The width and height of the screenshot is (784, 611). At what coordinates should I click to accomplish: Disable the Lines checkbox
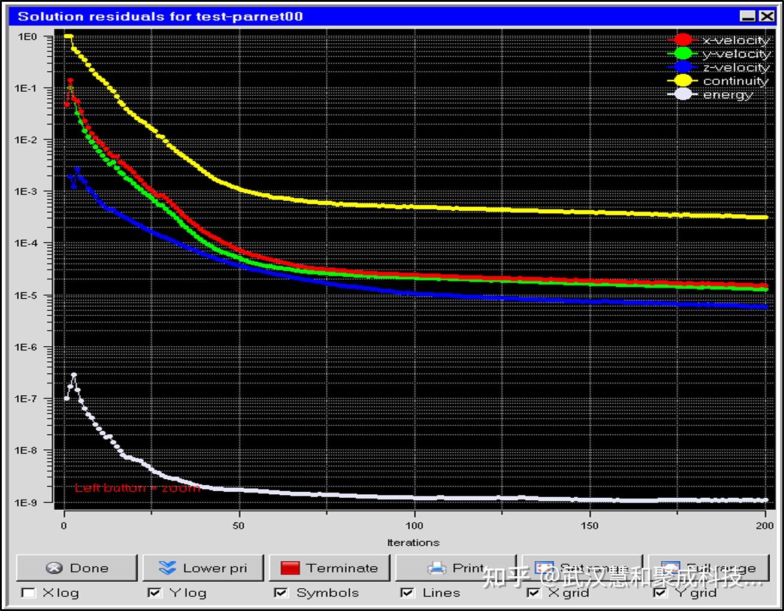[x=408, y=593]
